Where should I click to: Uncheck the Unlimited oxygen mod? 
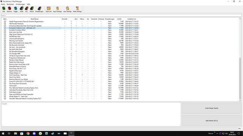(x=5, y=92)
